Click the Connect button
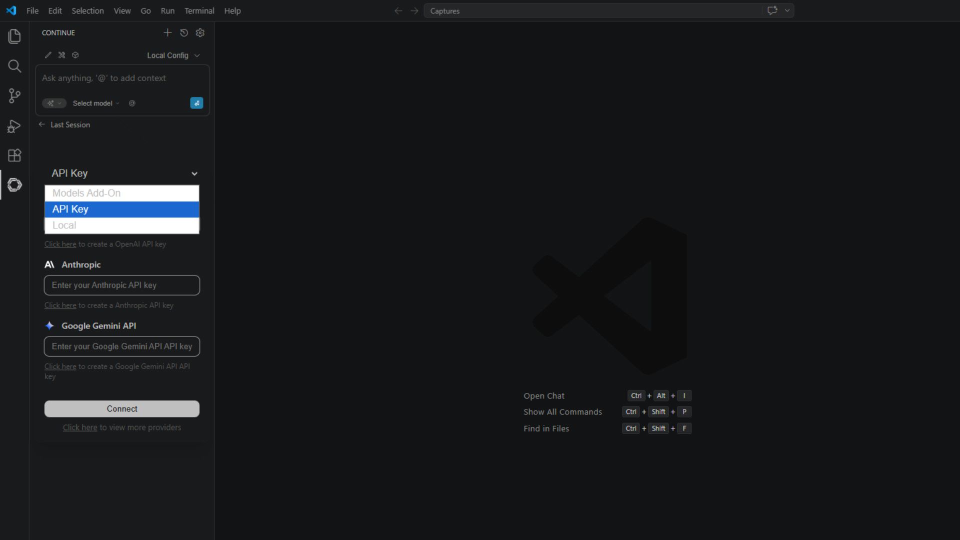Screen dimensions: 960x540 click(x=122, y=408)
